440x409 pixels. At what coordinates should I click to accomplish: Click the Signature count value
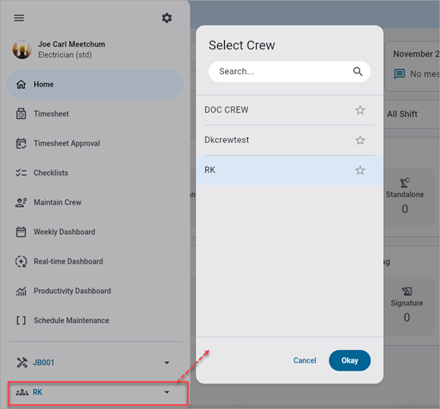pyautogui.click(x=406, y=318)
